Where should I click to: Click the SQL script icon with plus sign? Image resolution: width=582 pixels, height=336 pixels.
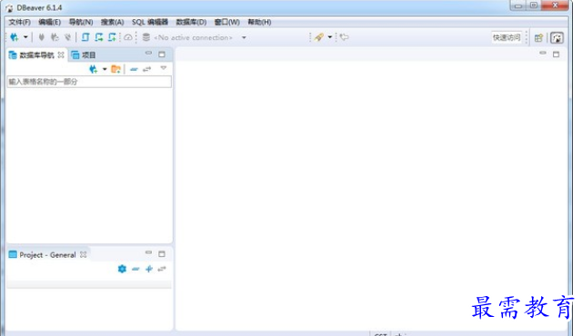tap(112, 37)
